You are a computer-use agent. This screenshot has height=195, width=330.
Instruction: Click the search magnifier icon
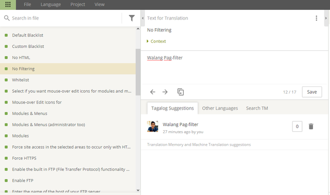7,18
